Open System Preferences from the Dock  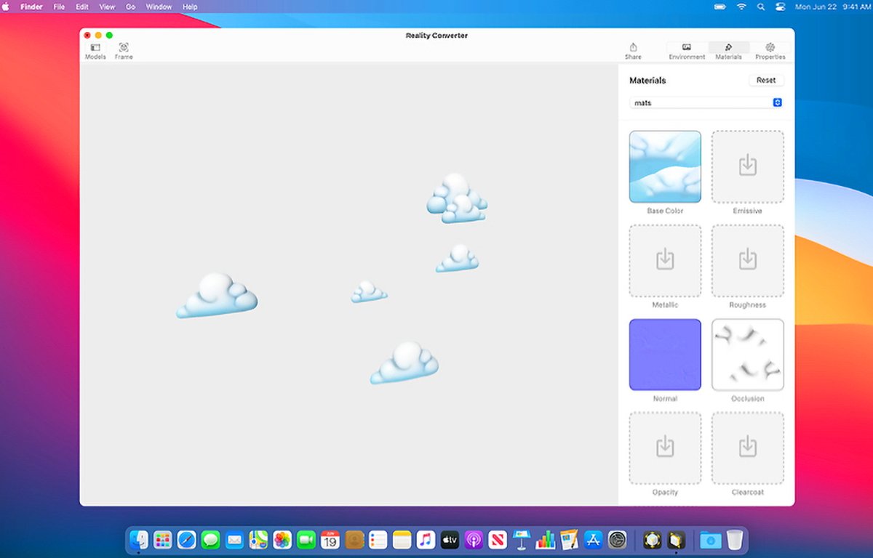click(x=617, y=540)
